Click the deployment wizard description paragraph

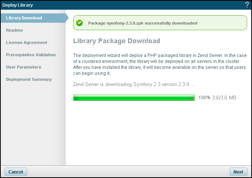pyautogui.click(x=160, y=64)
